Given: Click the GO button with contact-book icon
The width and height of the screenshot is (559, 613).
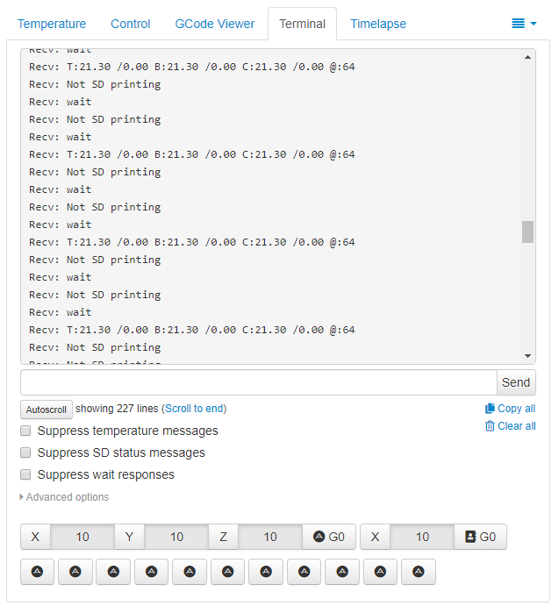Looking at the screenshot, I should (480, 537).
